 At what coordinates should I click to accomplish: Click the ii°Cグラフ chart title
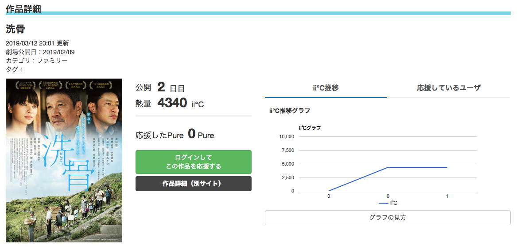(x=310, y=128)
